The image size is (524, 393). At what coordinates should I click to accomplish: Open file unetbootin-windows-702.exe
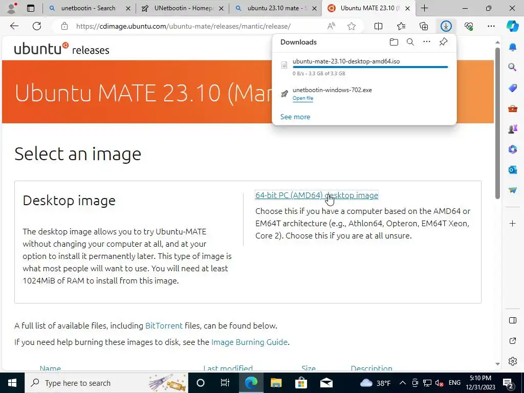(303, 98)
